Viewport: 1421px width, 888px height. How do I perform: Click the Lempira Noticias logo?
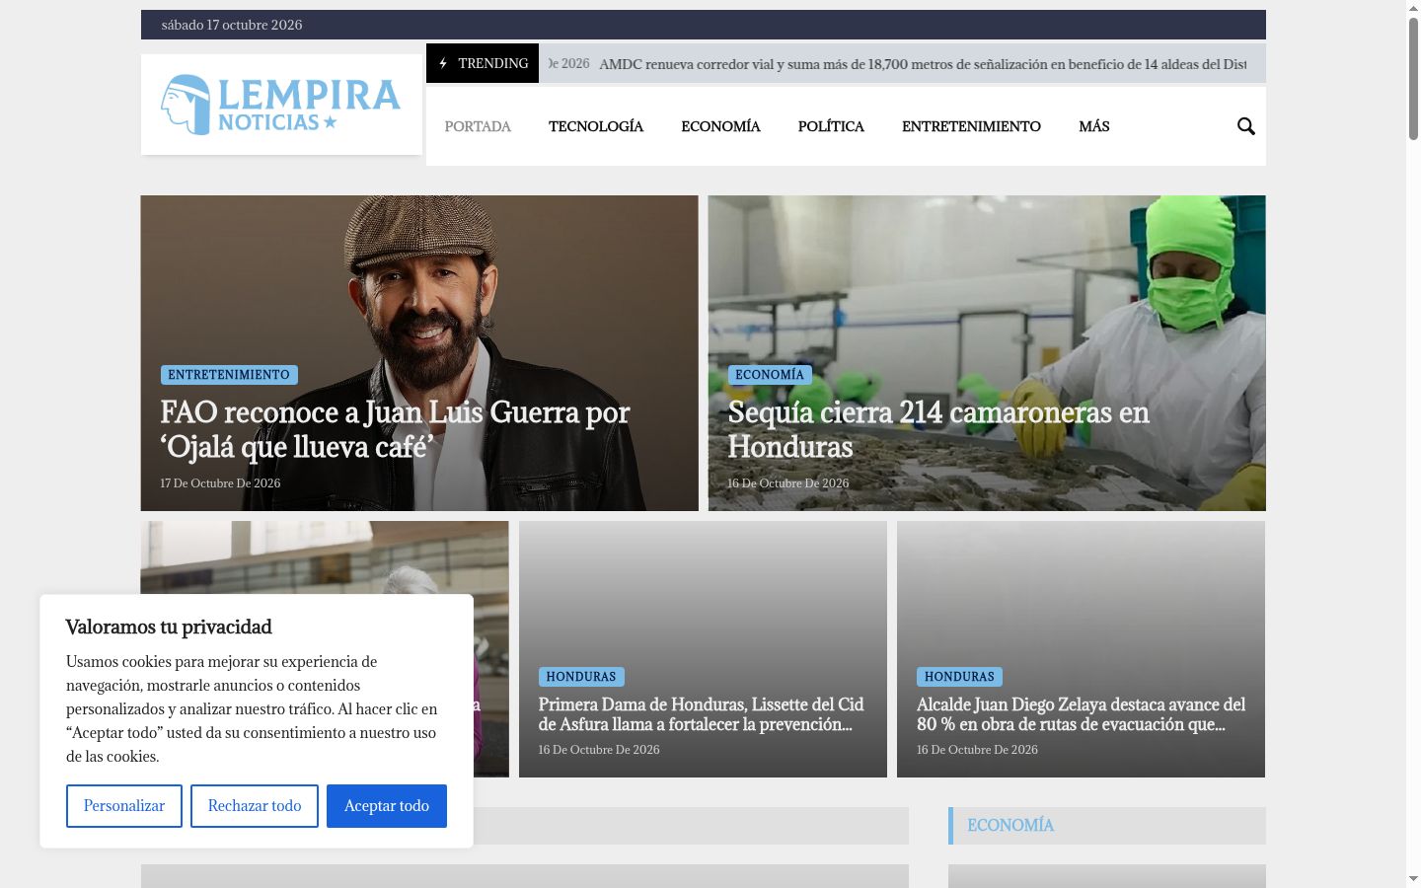281,105
